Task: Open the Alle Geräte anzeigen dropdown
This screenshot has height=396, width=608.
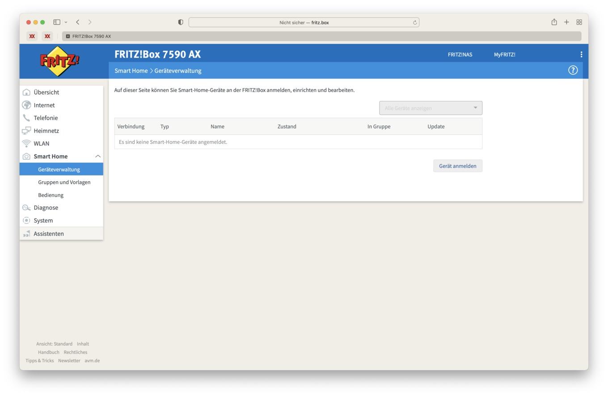Action: tap(431, 108)
